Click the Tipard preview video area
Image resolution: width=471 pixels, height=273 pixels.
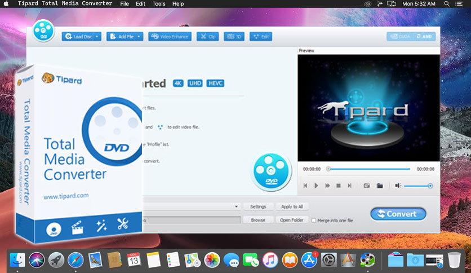pyautogui.click(x=368, y=108)
